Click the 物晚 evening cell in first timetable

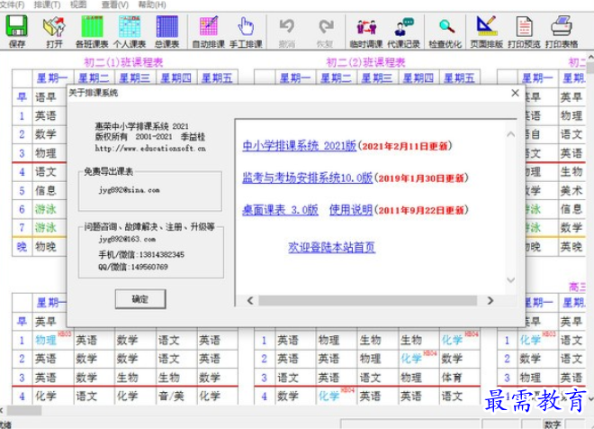coord(46,247)
